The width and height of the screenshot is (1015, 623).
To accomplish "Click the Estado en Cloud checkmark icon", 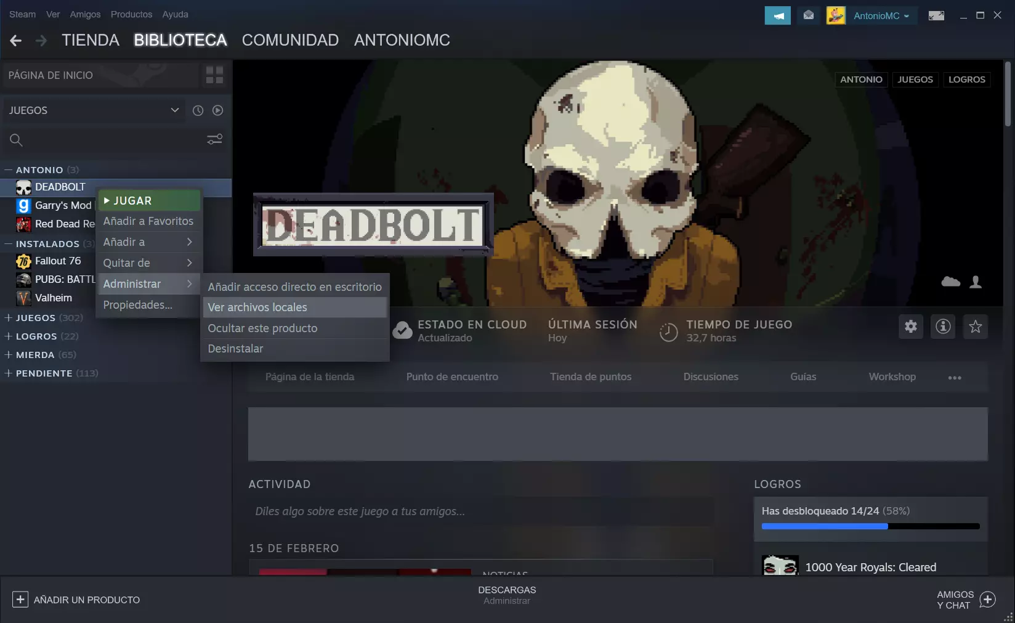I will 402,330.
